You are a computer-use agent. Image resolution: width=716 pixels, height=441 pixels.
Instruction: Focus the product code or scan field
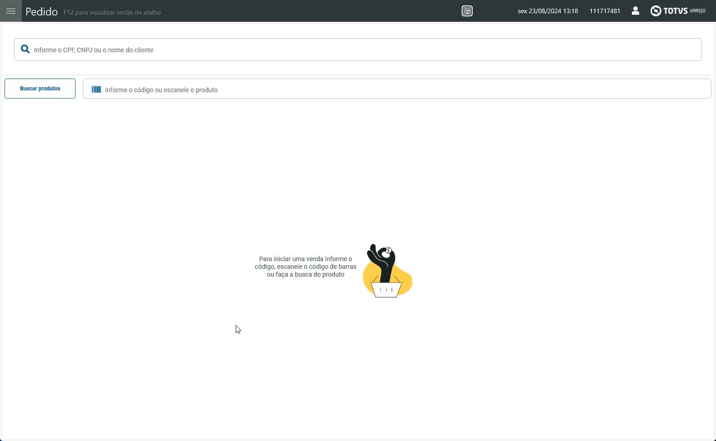pyautogui.click(x=397, y=89)
